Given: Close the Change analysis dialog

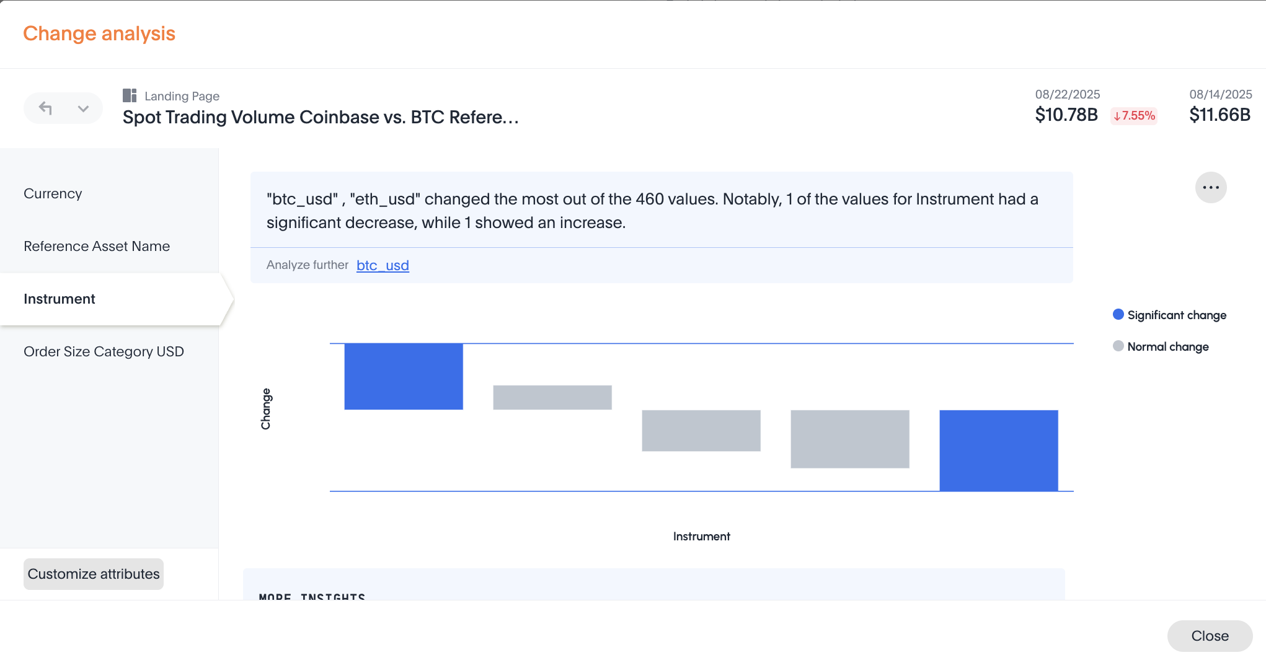Looking at the screenshot, I should pos(1210,636).
